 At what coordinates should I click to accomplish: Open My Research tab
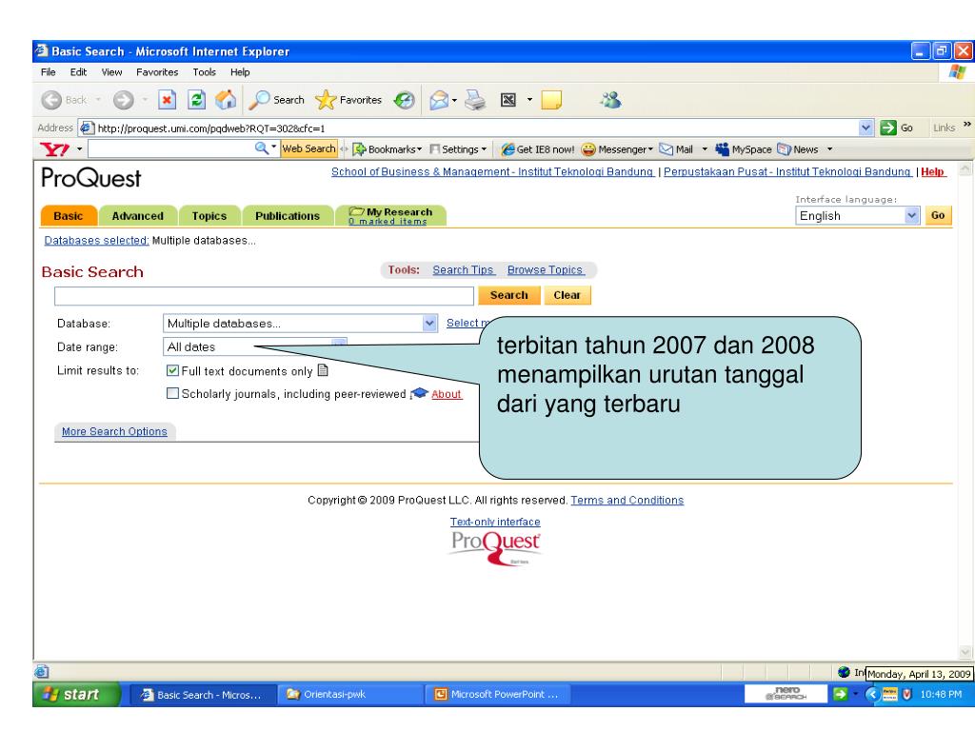point(390,215)
